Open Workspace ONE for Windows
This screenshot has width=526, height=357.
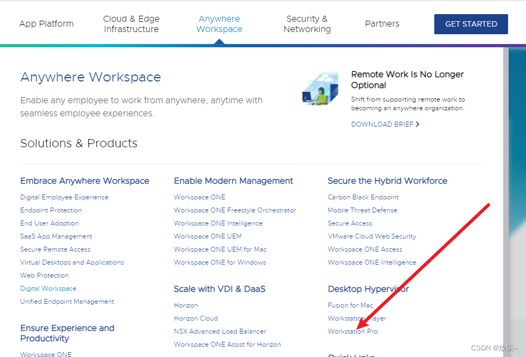pos(220,262)
